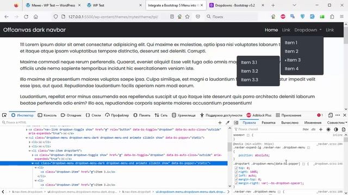Activate the element picker in devtools
This screenshot has width=348, height=195.
4,115
